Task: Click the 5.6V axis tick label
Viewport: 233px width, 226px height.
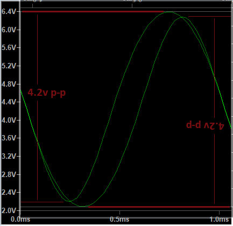Action: [x=9, y=48]
